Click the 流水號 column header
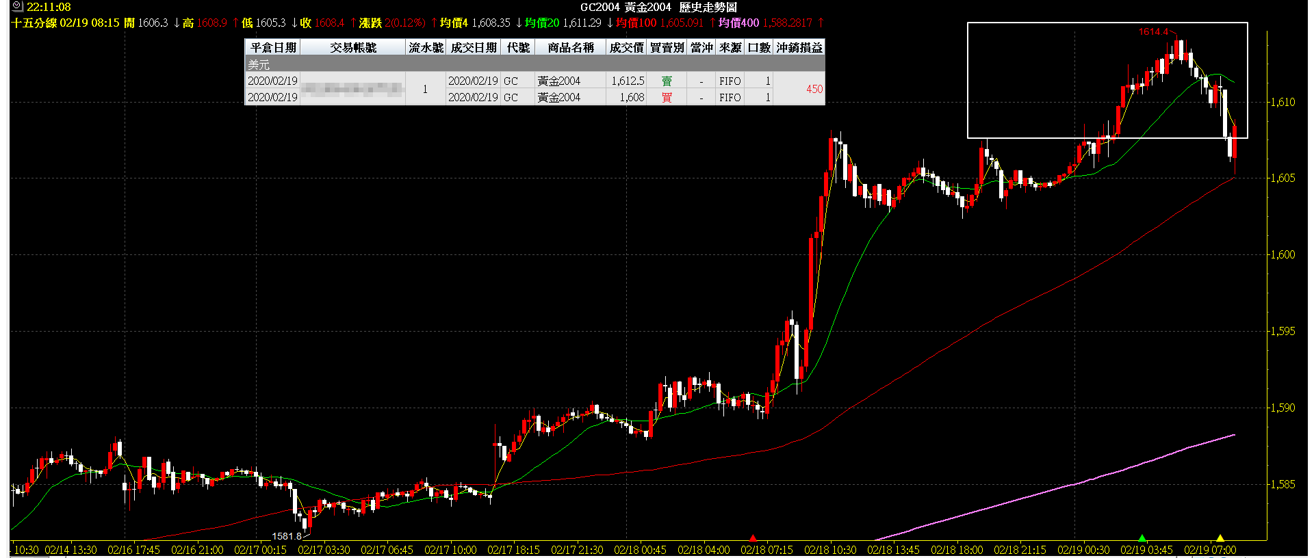 [426, 47]
